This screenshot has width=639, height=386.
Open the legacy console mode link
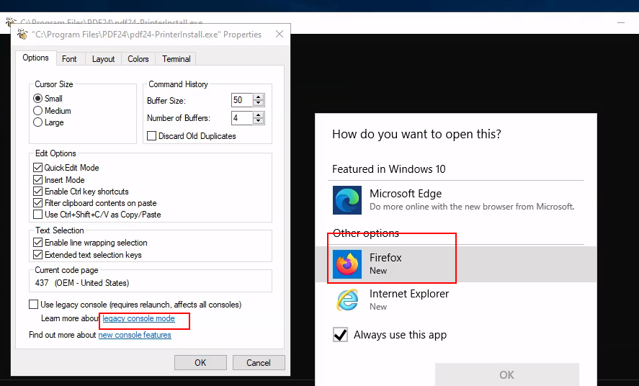138,318
